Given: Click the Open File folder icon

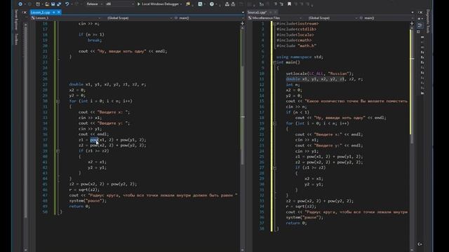Looking at the screenshot, I should coord(47,4).
